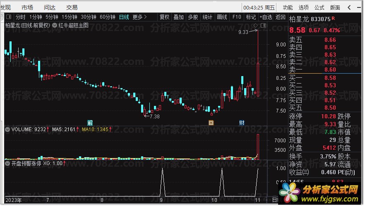Screen dimensions: 365x206
Task: Open the 更多 periods dropdown
Action: tap(140, 17)
